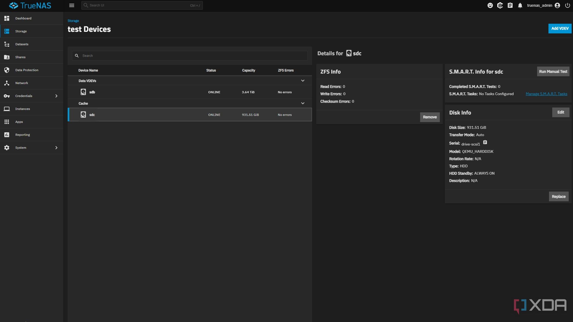
Task: Open the Dashboard menu item
Action: (32, 18)
